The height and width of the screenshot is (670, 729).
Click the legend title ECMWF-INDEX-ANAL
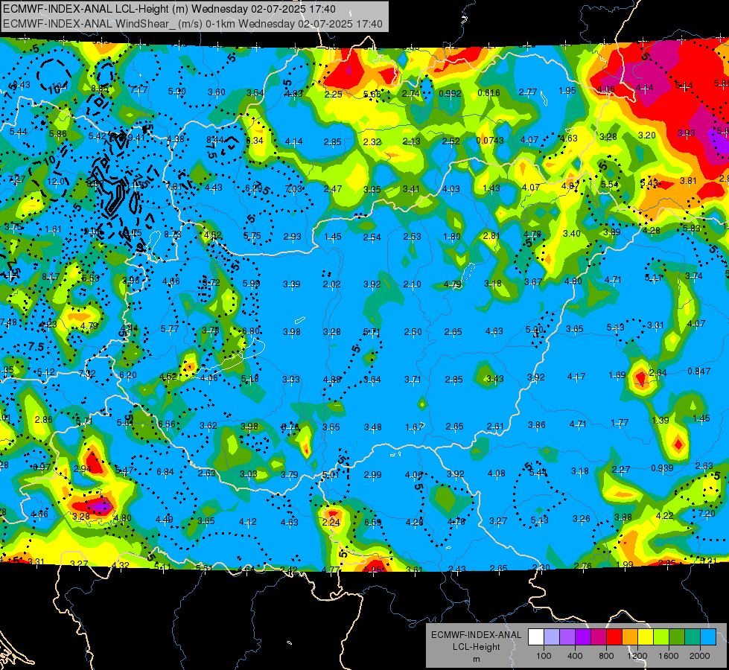tap(476, 635)
